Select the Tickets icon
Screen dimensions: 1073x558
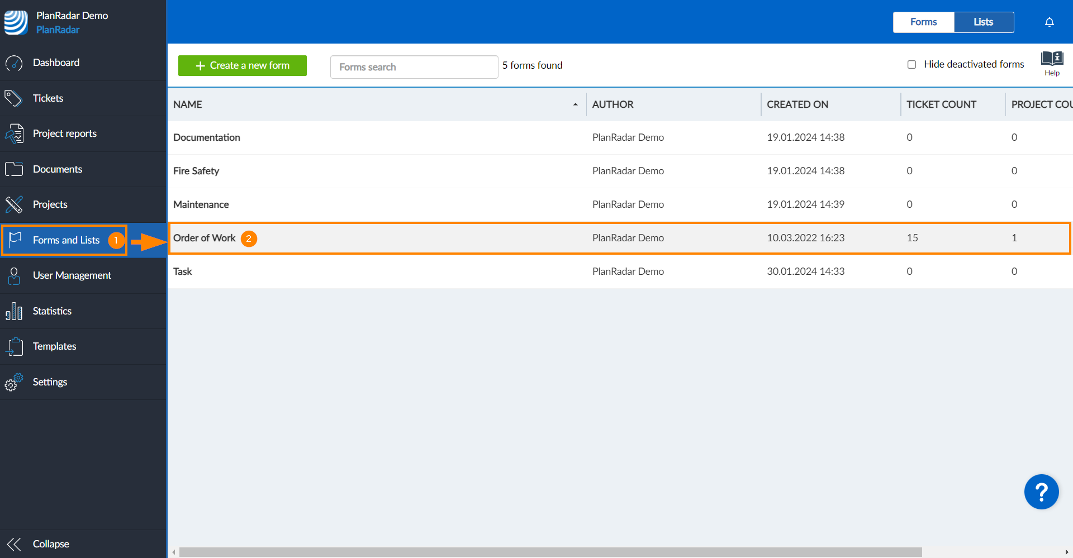pyautogui.click(x=14, y=98)
